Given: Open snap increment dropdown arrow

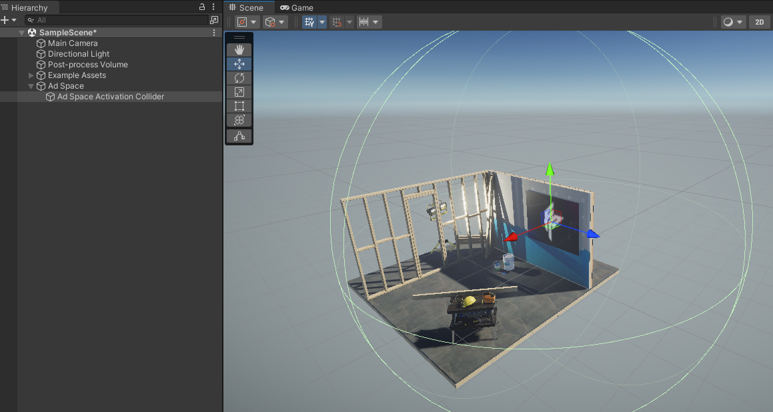Looking at the screenshot, I should pyautogui.click(x=375, y=22).
